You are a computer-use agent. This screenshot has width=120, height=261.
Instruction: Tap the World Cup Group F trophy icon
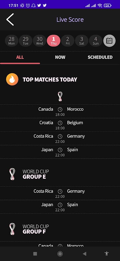coord(12,229)
